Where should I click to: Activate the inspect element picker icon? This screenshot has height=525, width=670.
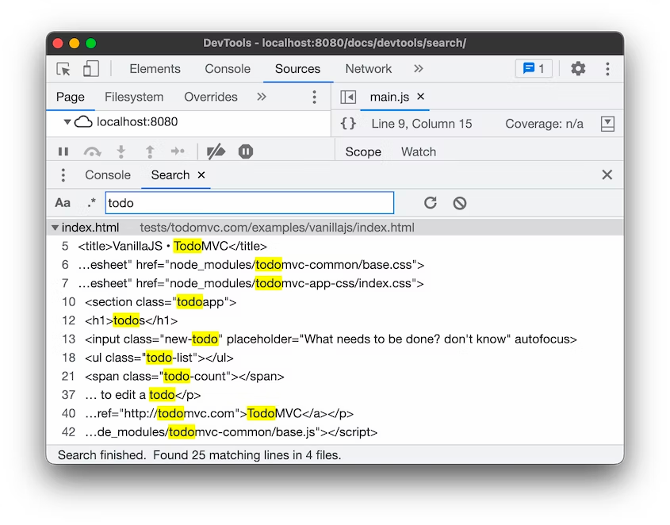64,69
